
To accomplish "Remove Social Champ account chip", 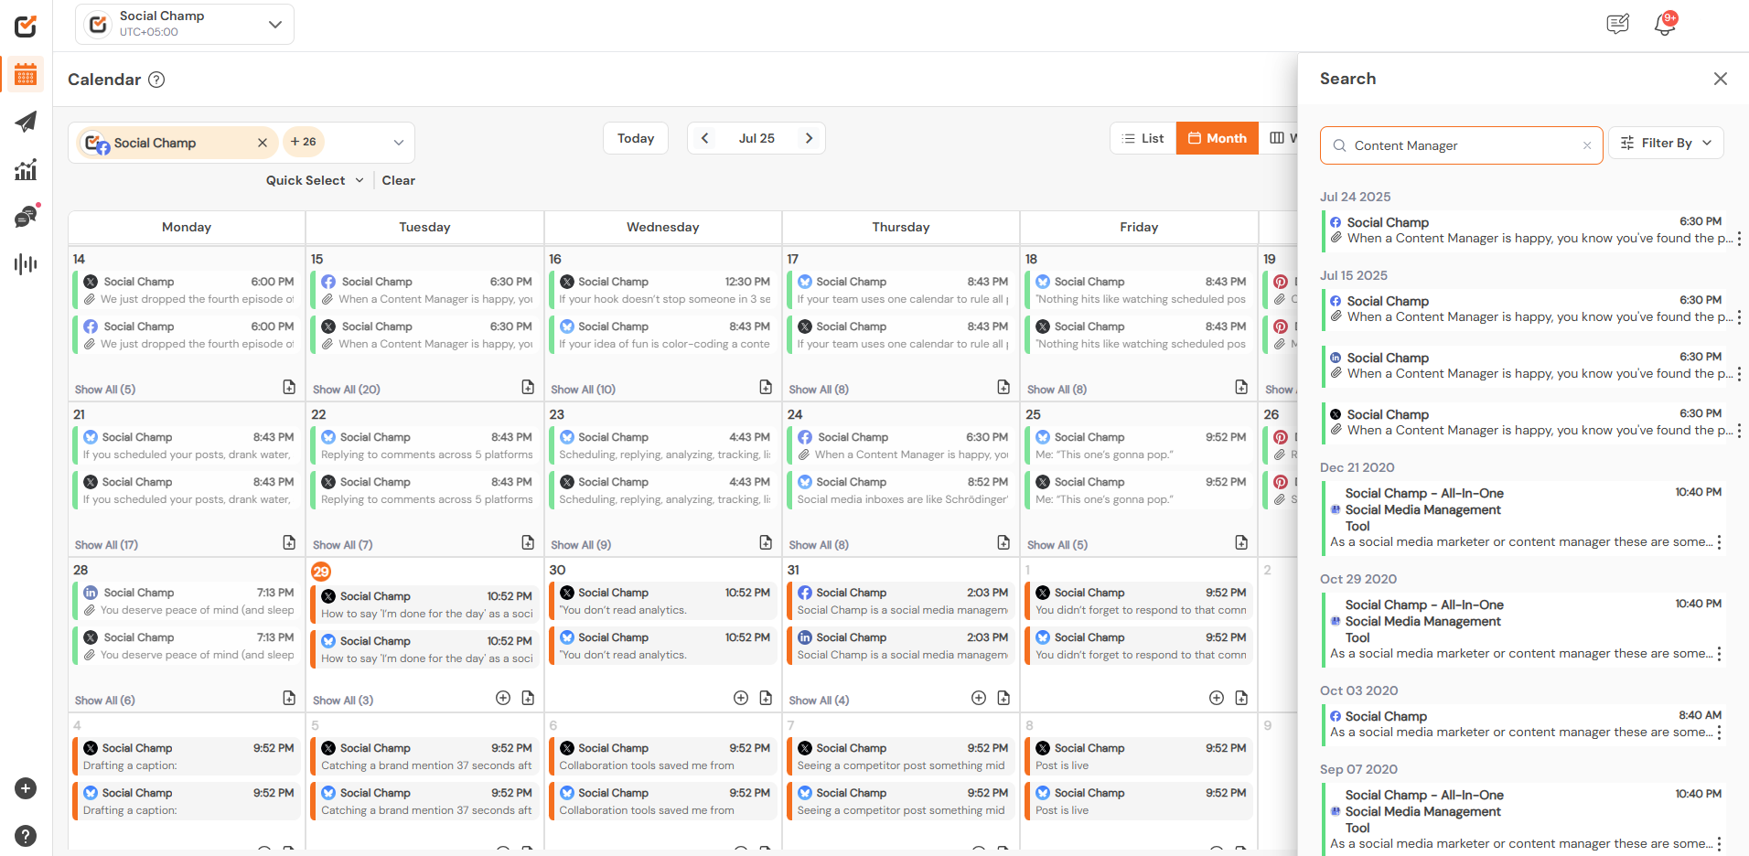I will 263,143.
